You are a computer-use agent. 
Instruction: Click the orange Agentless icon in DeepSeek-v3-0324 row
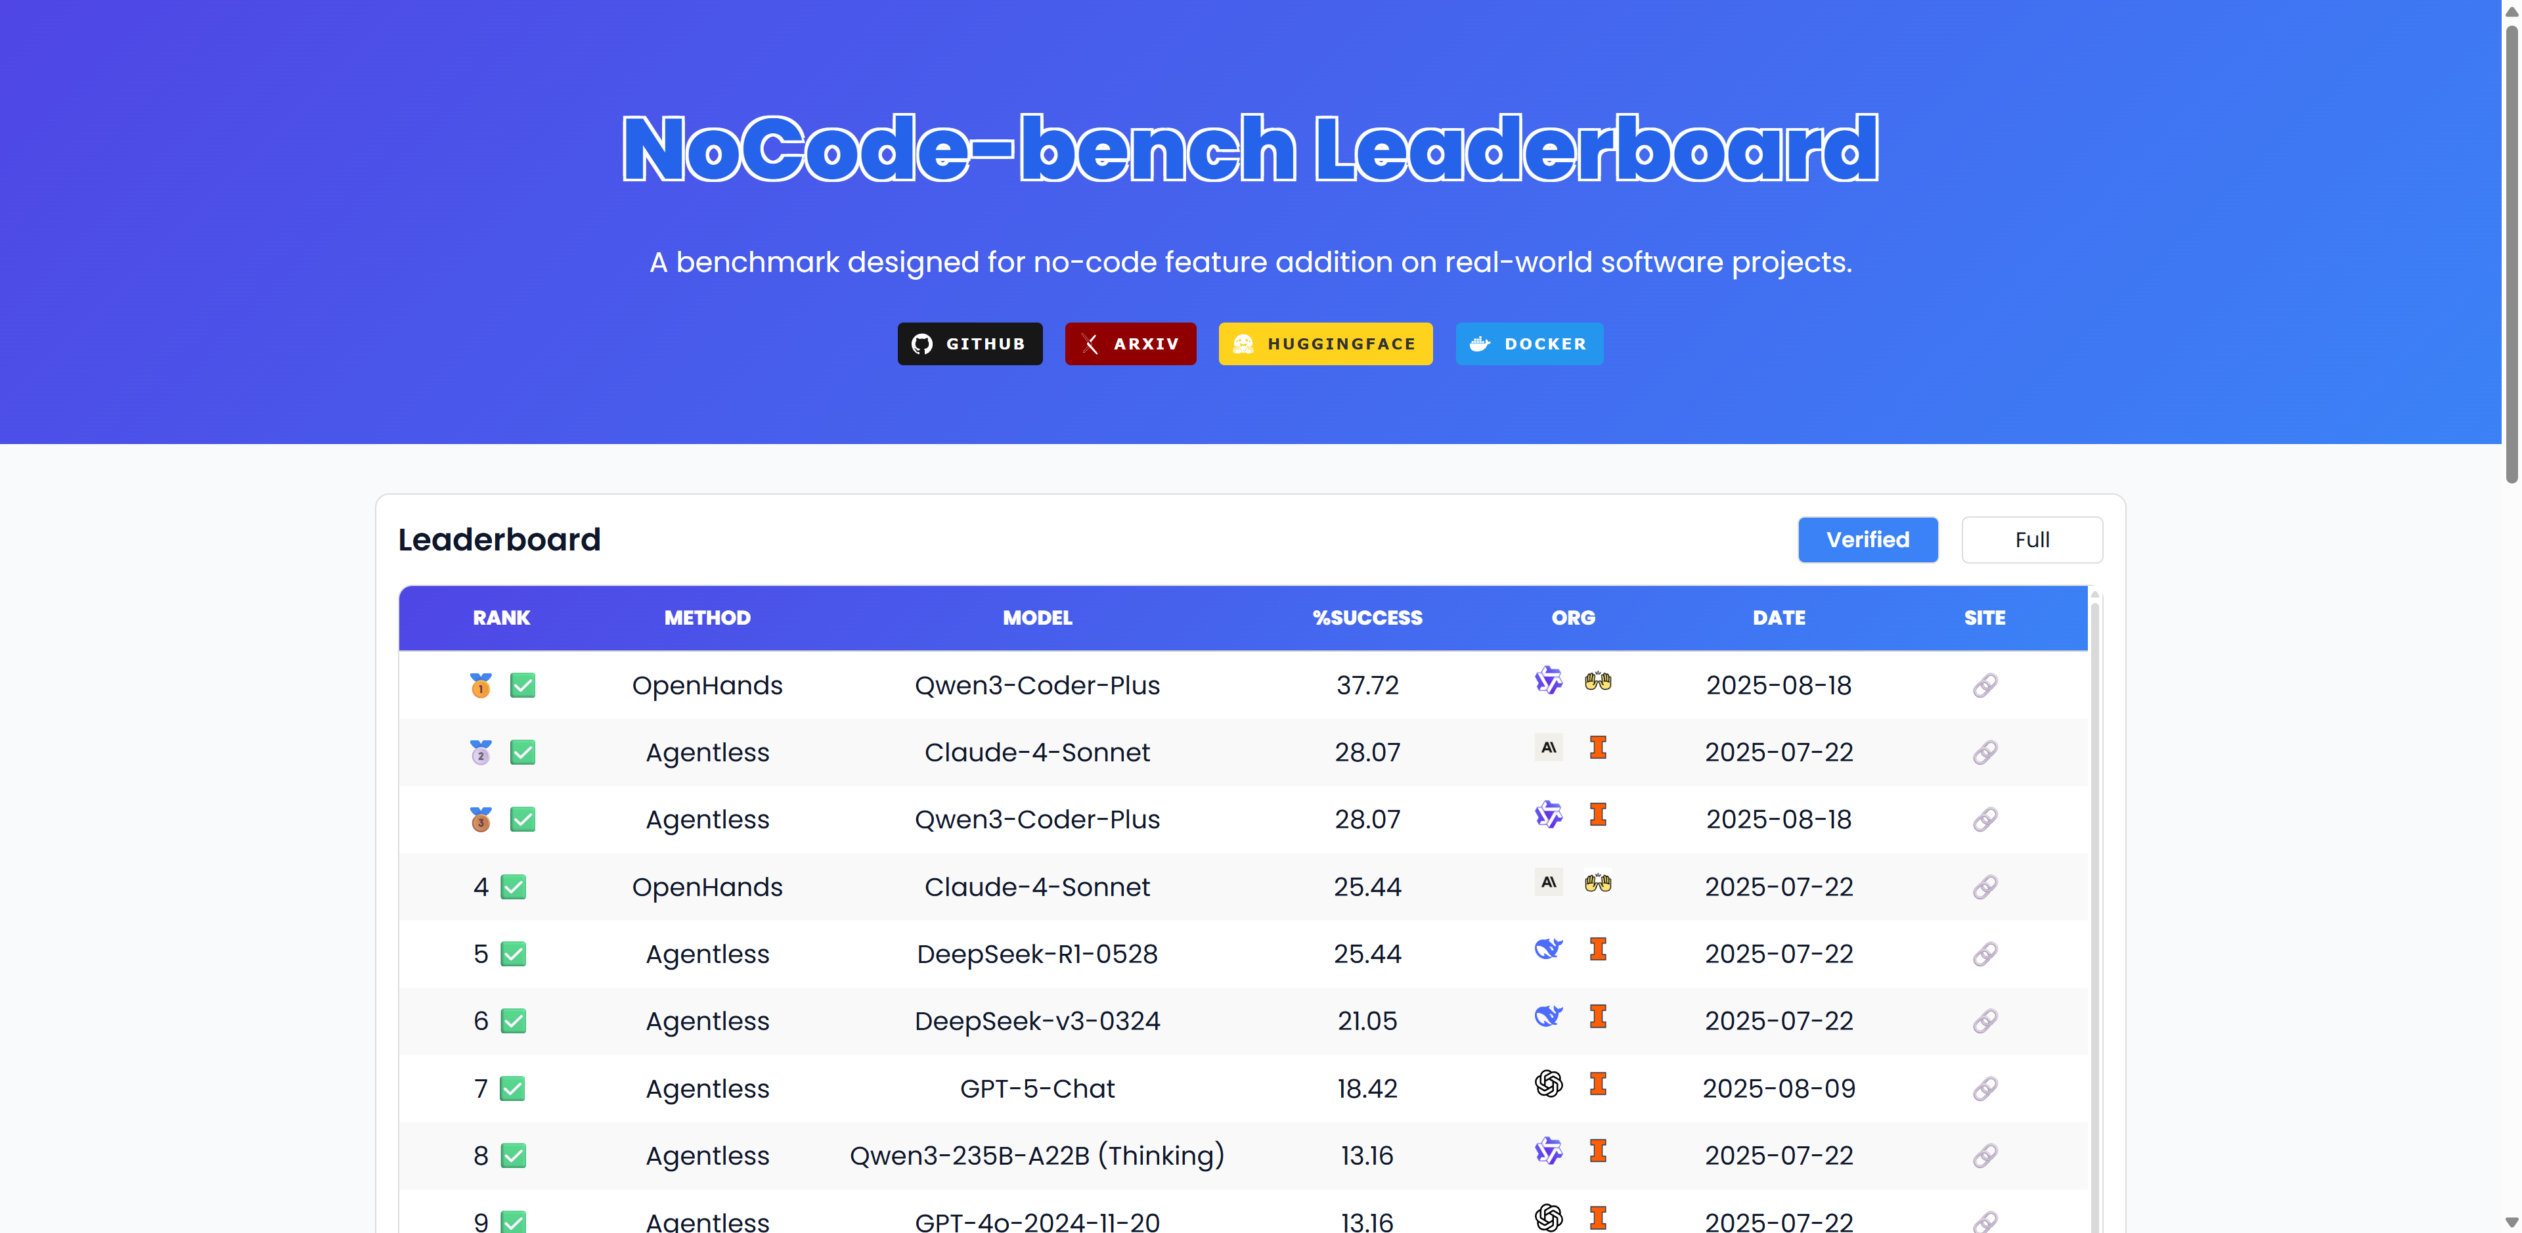1597,1017
